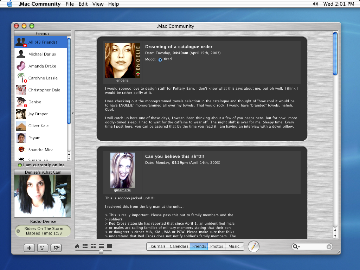Open the Edit menu

click(83, 4)
